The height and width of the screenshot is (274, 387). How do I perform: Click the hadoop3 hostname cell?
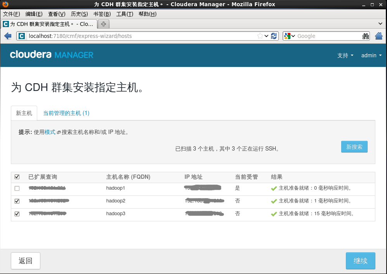(116, 214)
